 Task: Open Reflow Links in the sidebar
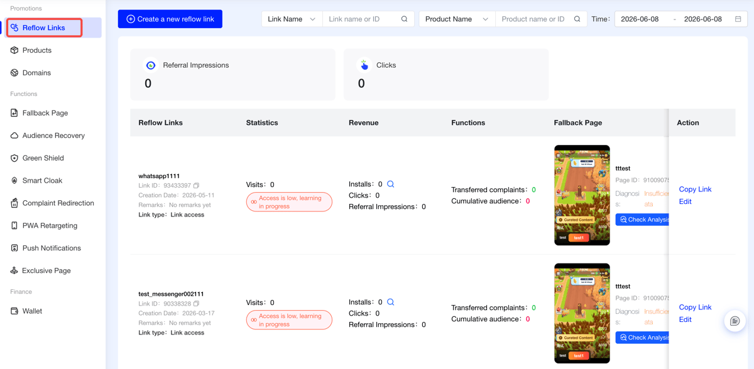click(53, 28)
